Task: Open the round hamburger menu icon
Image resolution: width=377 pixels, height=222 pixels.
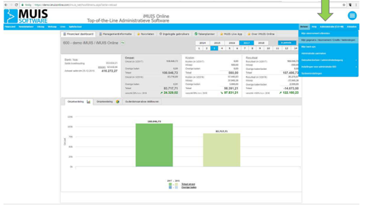Action: click(352, 16)
